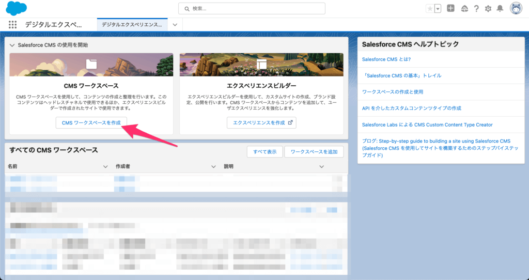Image resolution: width=529 pixels, height=280 pixels.
Task: Click the Trailhead guidance center icon
Action: pos(464,8)
